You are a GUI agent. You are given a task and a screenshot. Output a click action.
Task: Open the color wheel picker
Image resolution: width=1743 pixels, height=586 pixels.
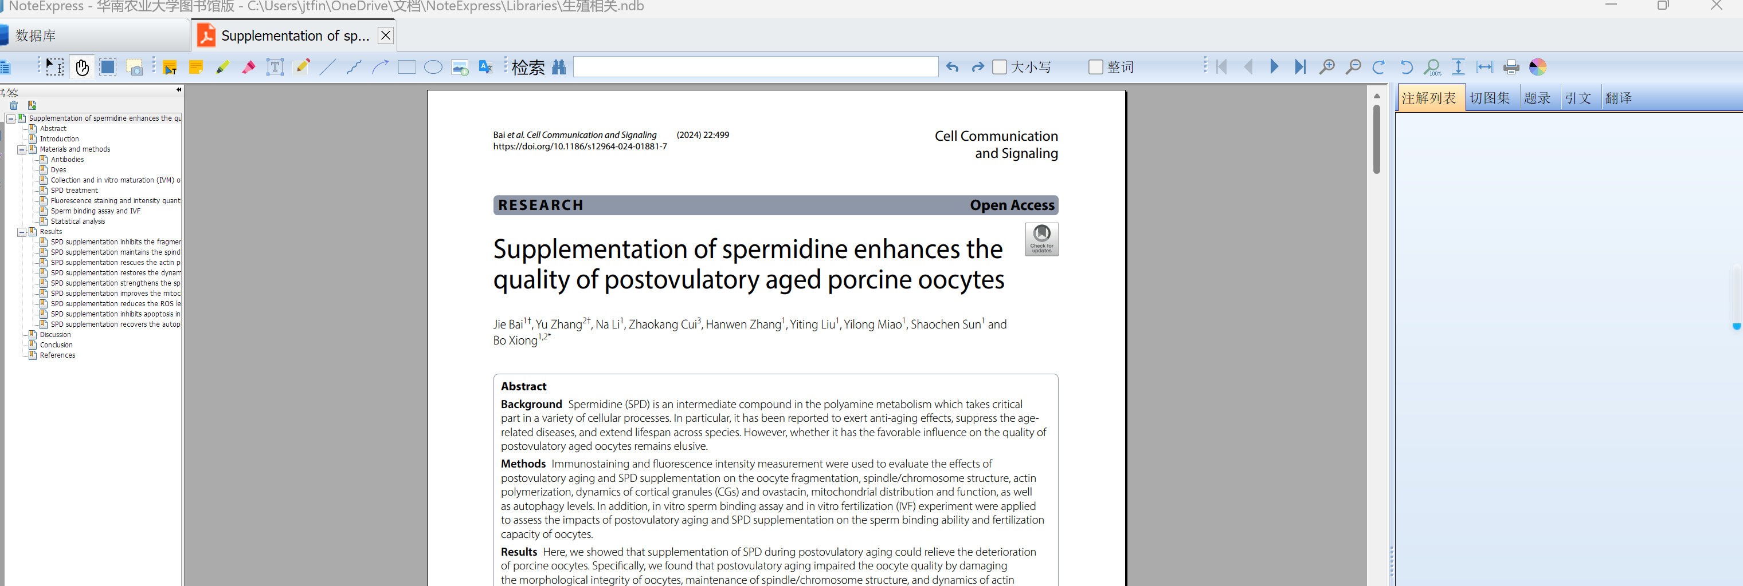[1538, 67]
